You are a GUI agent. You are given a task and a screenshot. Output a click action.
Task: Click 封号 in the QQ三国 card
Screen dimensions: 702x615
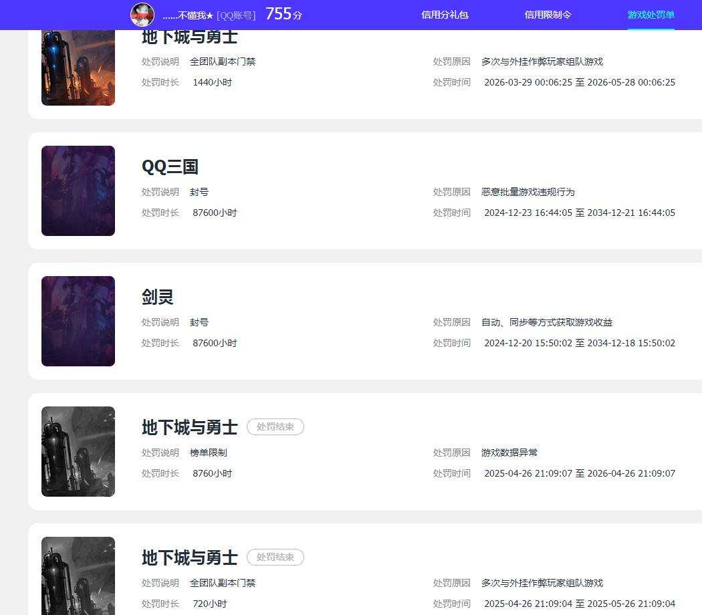(x=199, y=192)
